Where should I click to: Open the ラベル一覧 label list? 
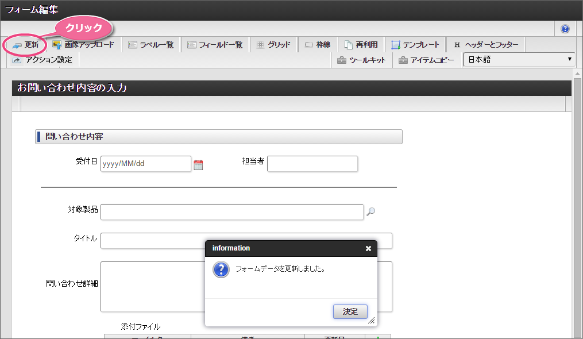click(x=150, y=45)
